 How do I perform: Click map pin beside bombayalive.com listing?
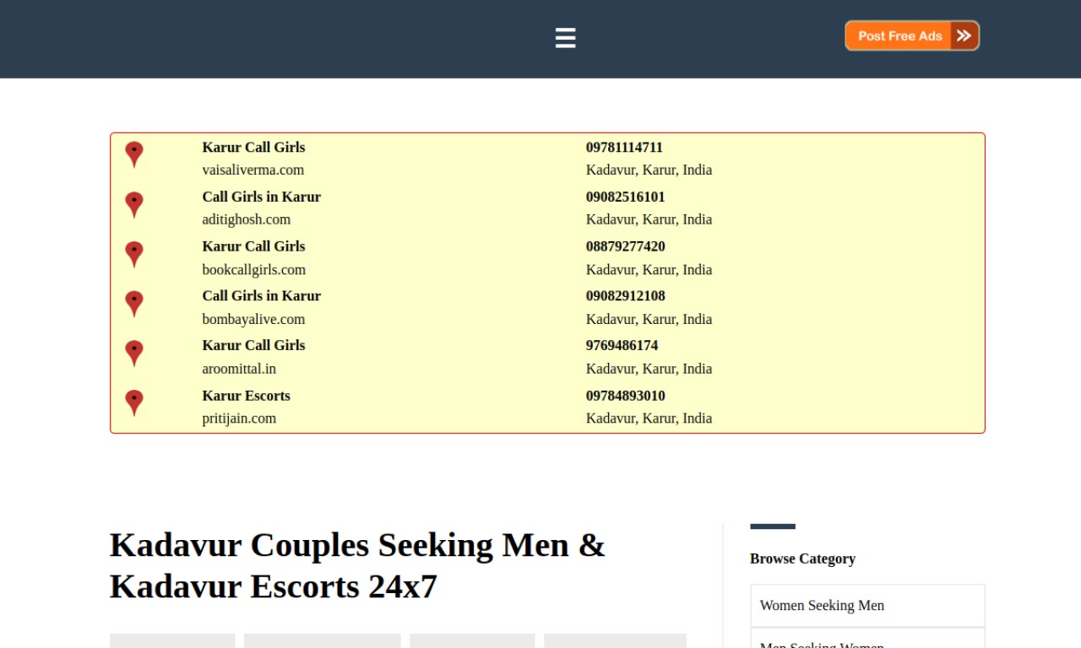point(134,305)
